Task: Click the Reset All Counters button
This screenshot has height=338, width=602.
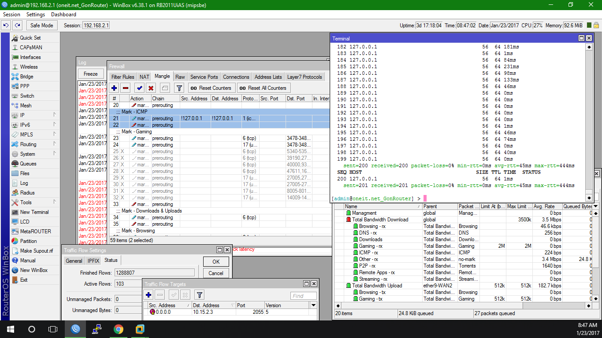Action: 263,88
